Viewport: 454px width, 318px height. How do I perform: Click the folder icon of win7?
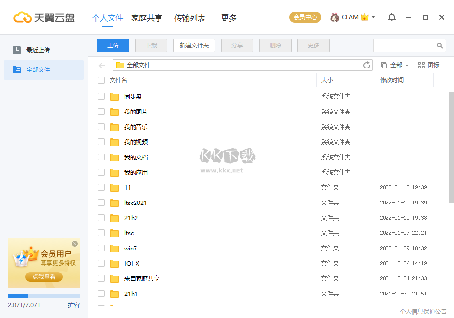pyautogui.click(x=114, y=248)
